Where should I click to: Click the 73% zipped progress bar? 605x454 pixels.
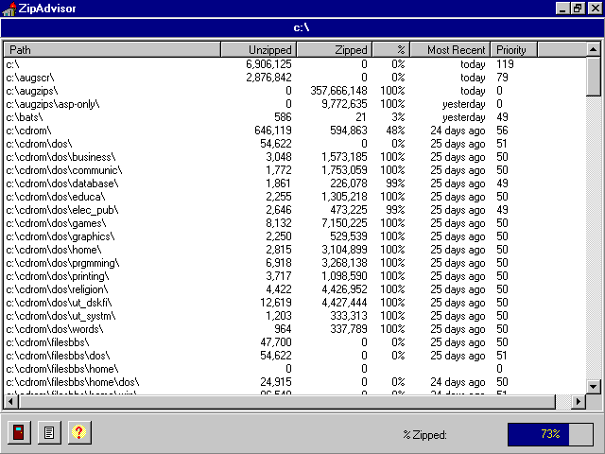coord(550,434)
